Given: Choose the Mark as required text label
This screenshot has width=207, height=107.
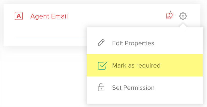Looking at the screenshot, I should 136,66.
